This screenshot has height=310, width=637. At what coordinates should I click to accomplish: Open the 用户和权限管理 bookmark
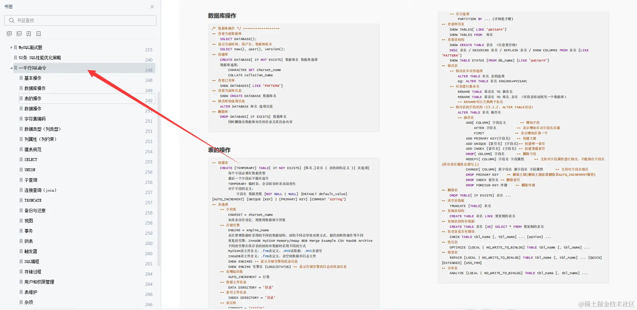(39, 282)
